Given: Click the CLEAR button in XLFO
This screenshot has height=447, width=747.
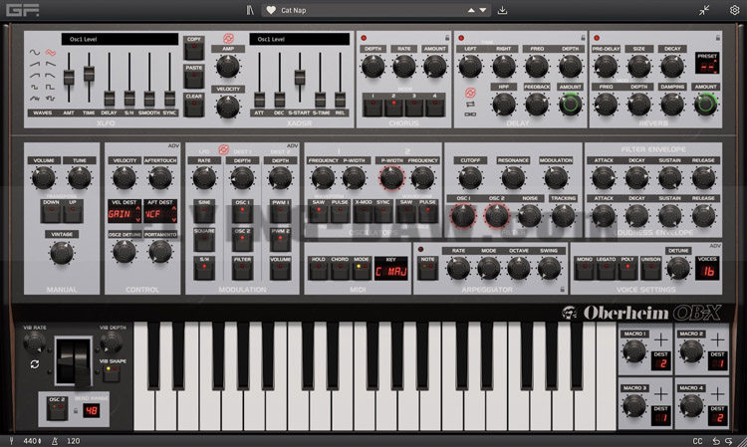Looking at the screenshot, I should point(194,105).
